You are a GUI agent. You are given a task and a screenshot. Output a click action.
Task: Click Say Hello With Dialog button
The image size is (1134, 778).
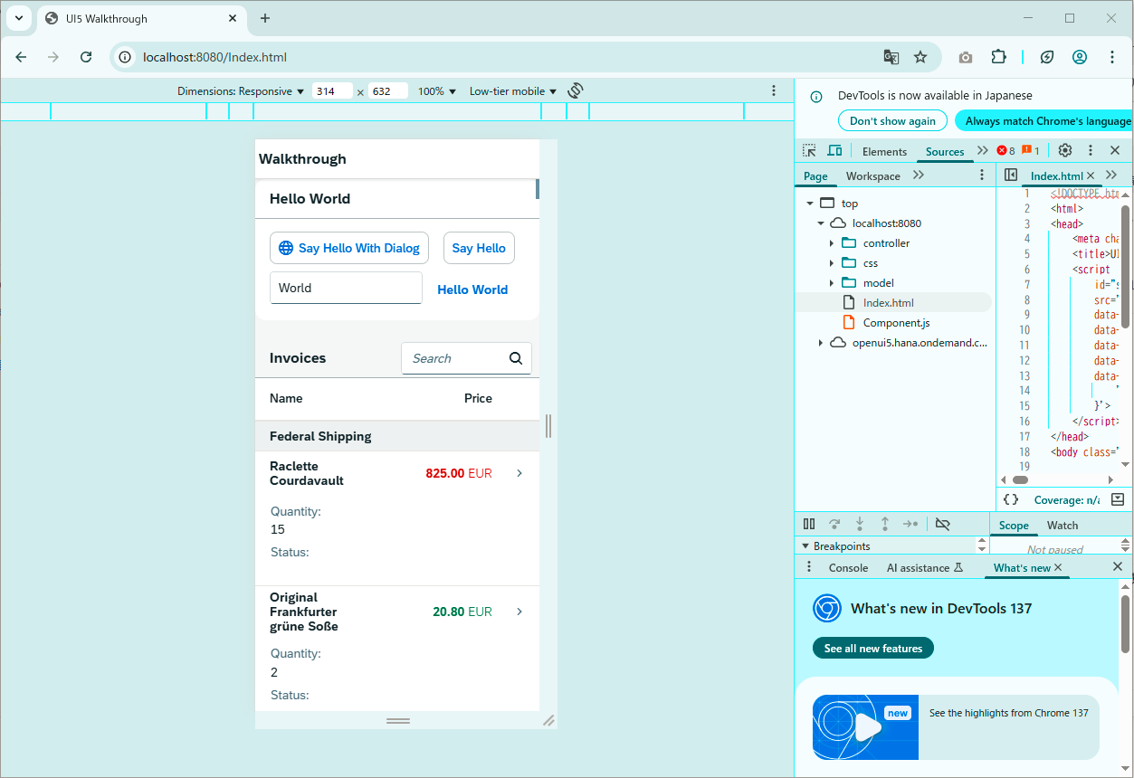[x=349, y=248]
